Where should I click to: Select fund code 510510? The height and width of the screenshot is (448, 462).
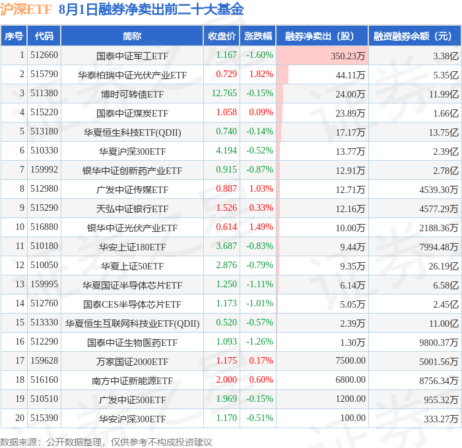coord(44,399)
